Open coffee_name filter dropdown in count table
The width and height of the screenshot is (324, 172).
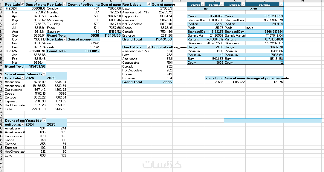click(x=22, y=124)
